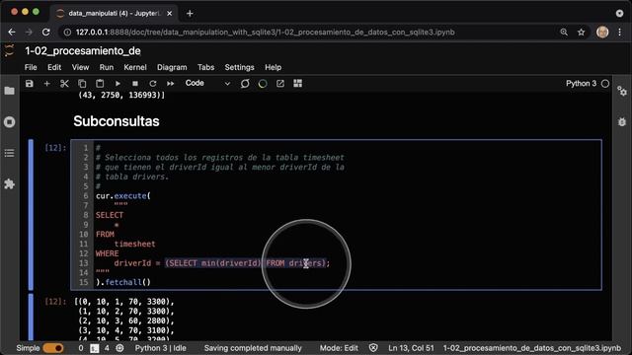Click the Saving completed manually status

coord(253,348)
